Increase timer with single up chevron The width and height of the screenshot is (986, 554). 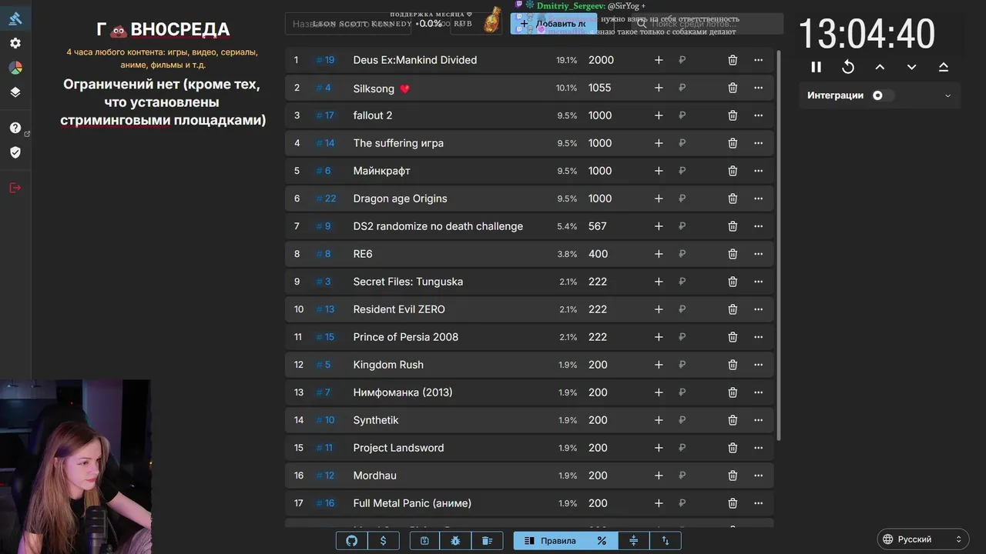point(880,67)
